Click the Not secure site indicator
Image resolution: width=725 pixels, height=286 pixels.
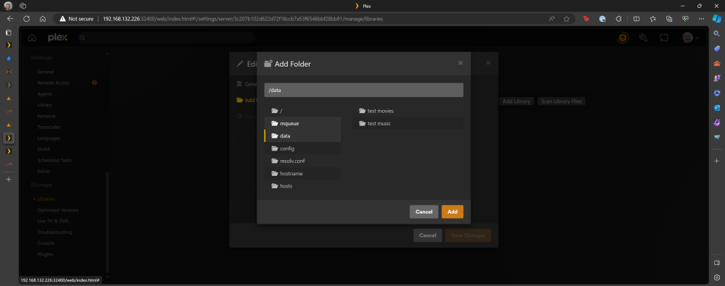click(76, 19)
